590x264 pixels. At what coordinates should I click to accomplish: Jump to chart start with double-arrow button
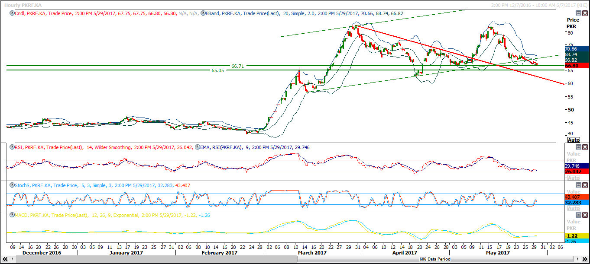[x=4, y=259]
